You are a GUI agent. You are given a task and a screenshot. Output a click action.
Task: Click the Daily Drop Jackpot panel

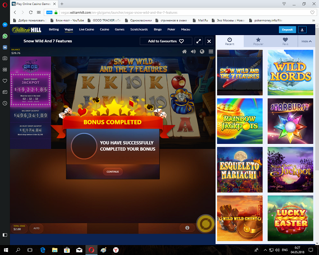coord(31,90)
